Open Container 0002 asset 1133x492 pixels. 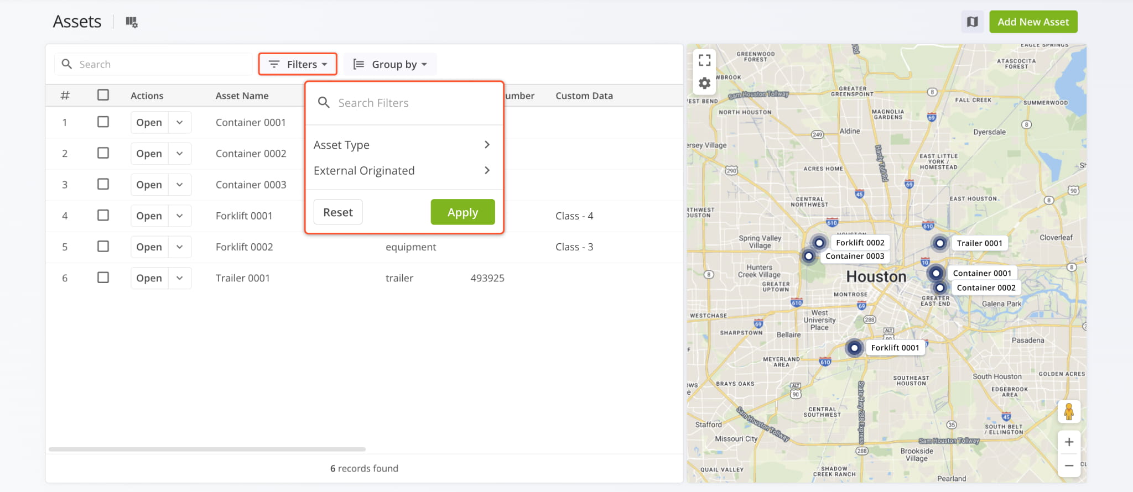[x=149, y=153]
